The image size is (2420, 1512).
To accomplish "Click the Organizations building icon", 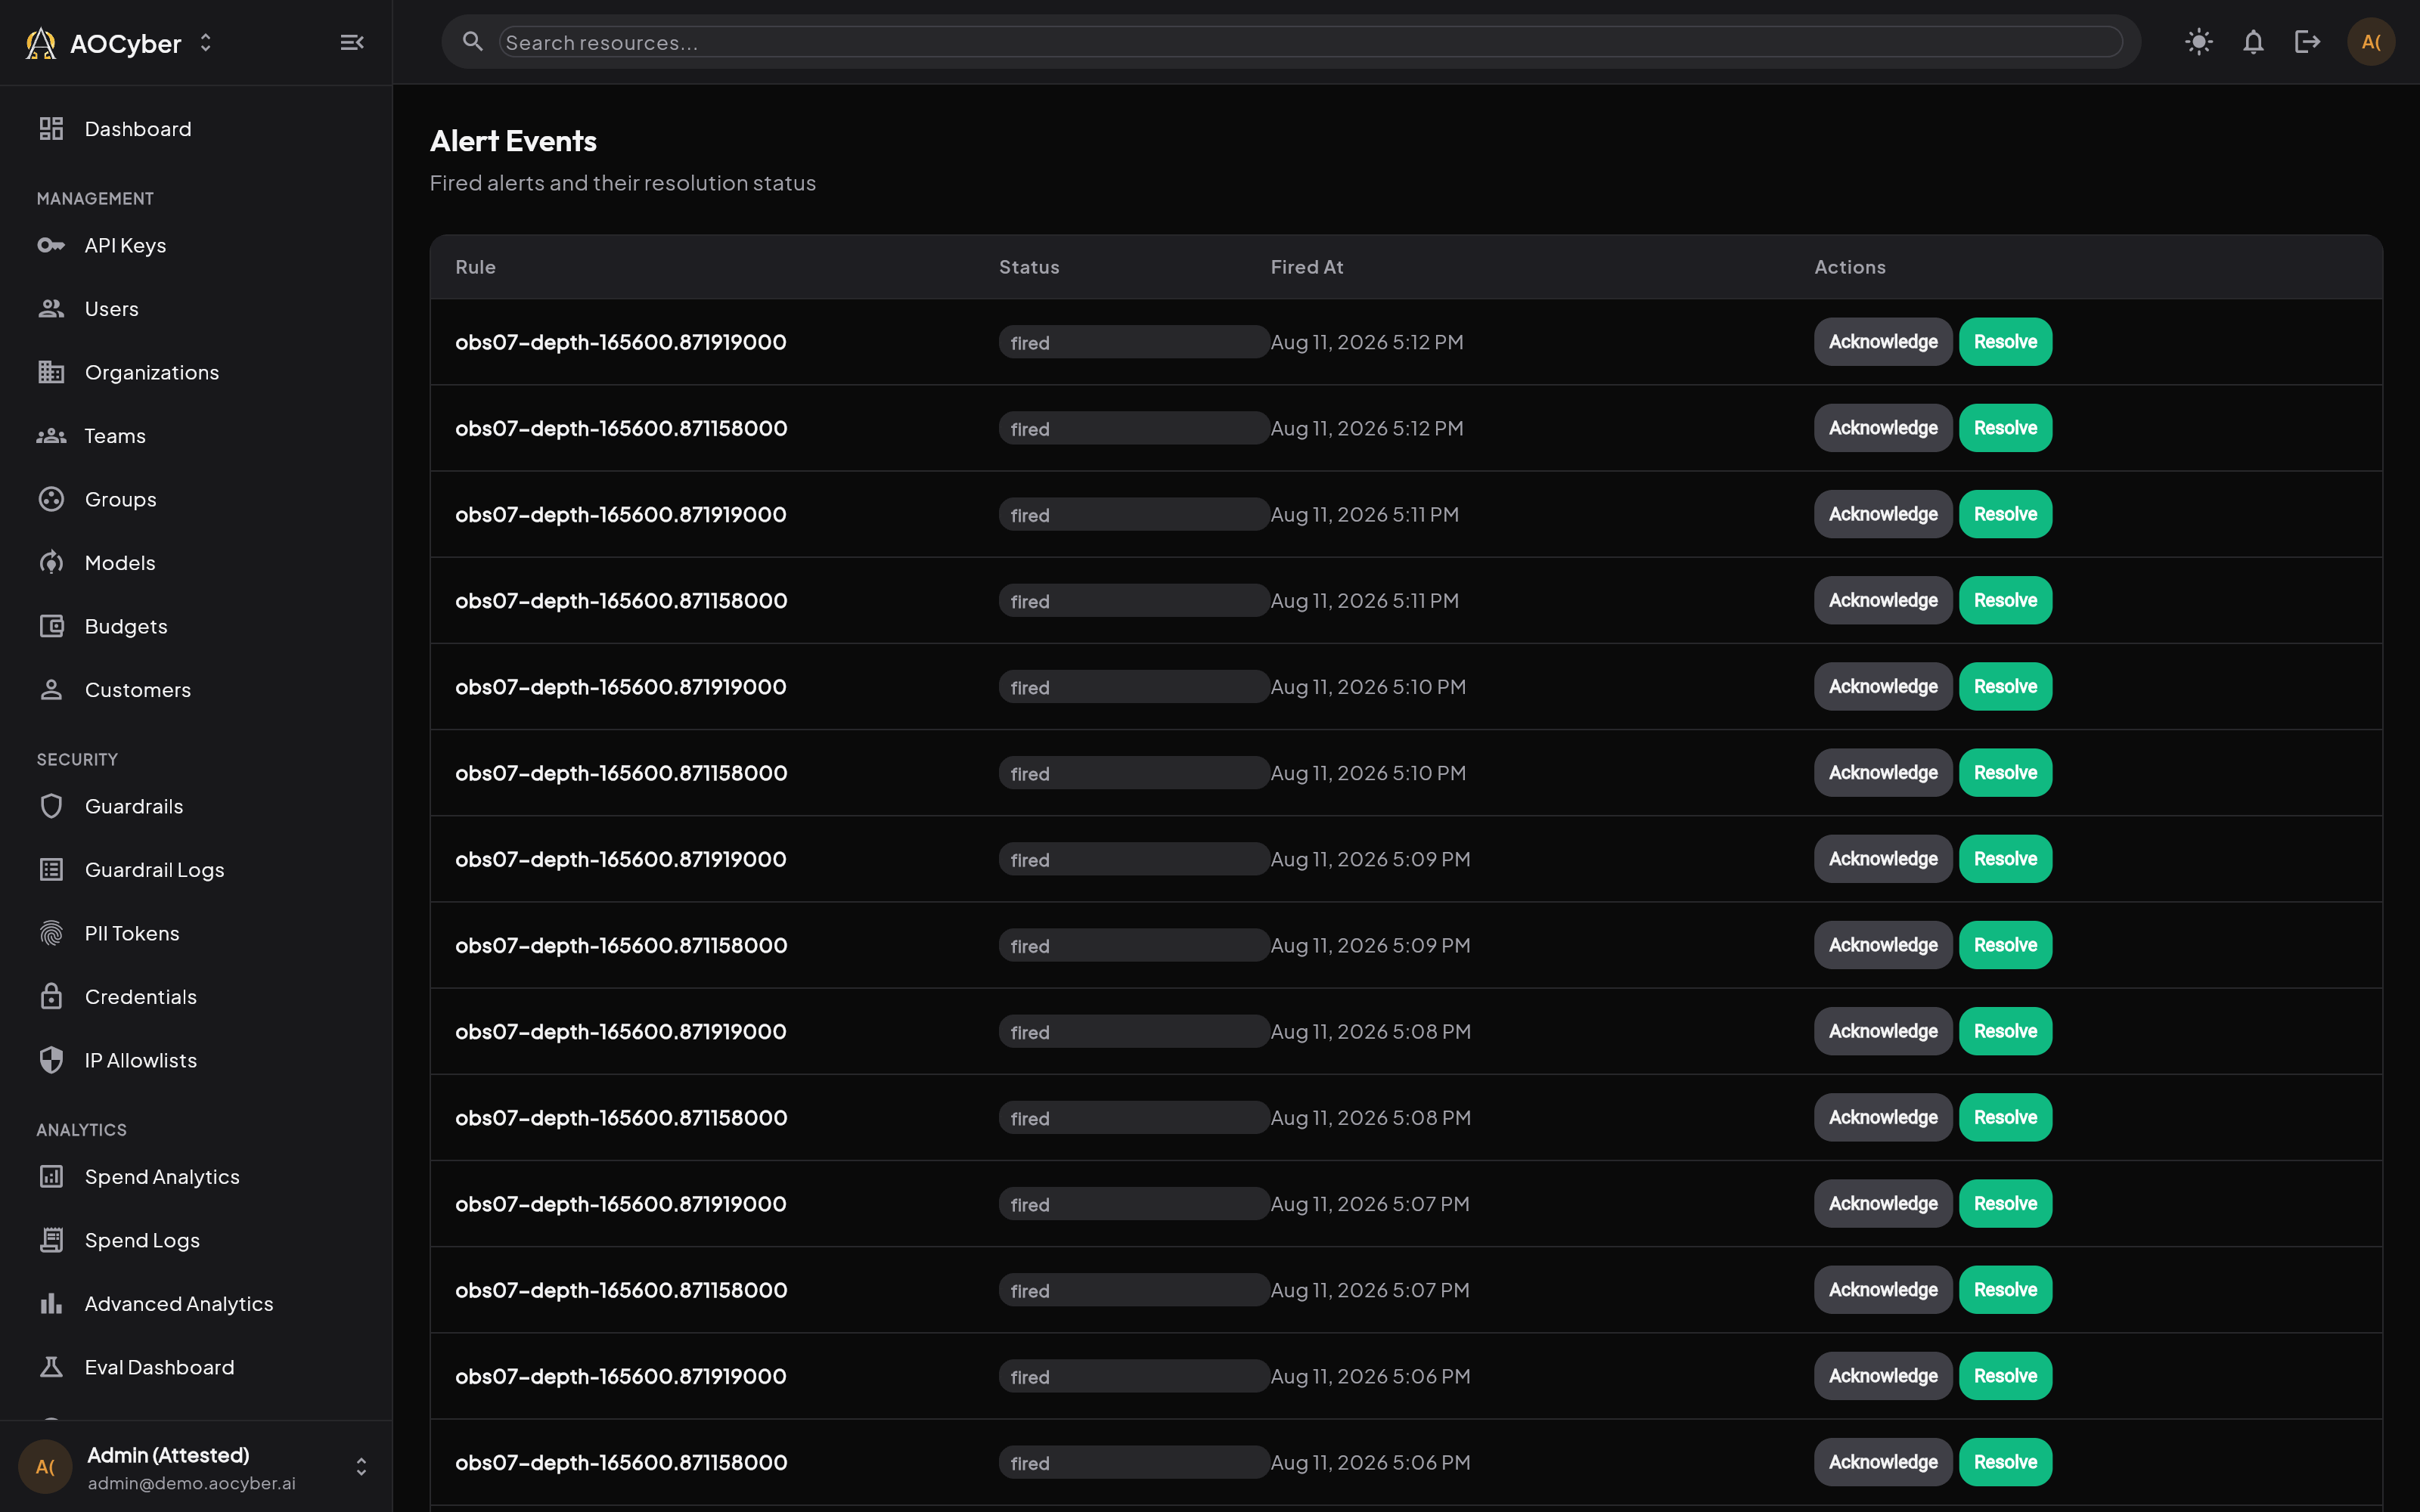I will tap(51, 372).
